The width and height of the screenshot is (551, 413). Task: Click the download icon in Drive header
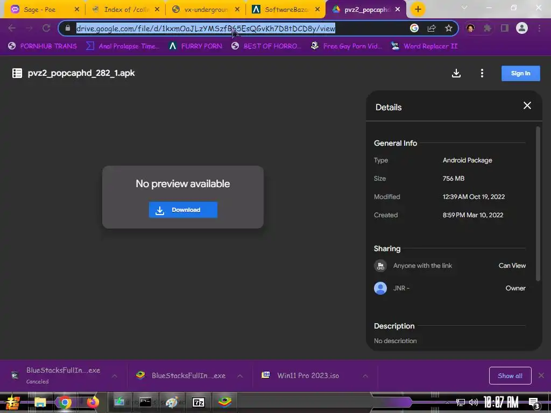point(456,73)
